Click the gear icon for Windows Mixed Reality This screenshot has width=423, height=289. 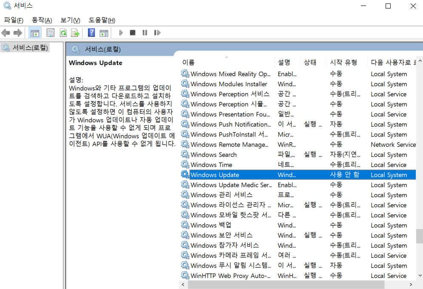point(185,74)
